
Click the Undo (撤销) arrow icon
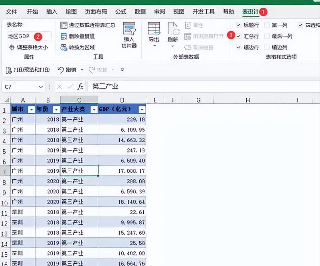point(61,70)
